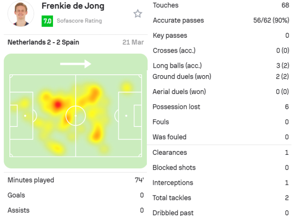Open the Frenkie de Jong player name
This screenshot has width=296, height=216.
pyautogui.click(x=73, y=6)
